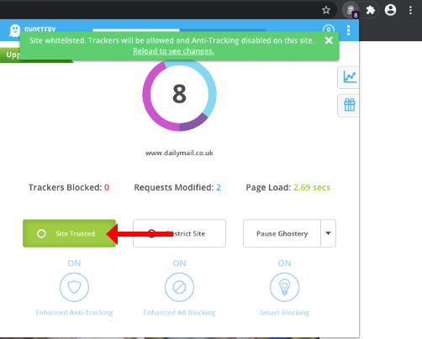Toggle the Site Trusted button
The width and height of the screenshot is (422, 339).
[69, 233]
